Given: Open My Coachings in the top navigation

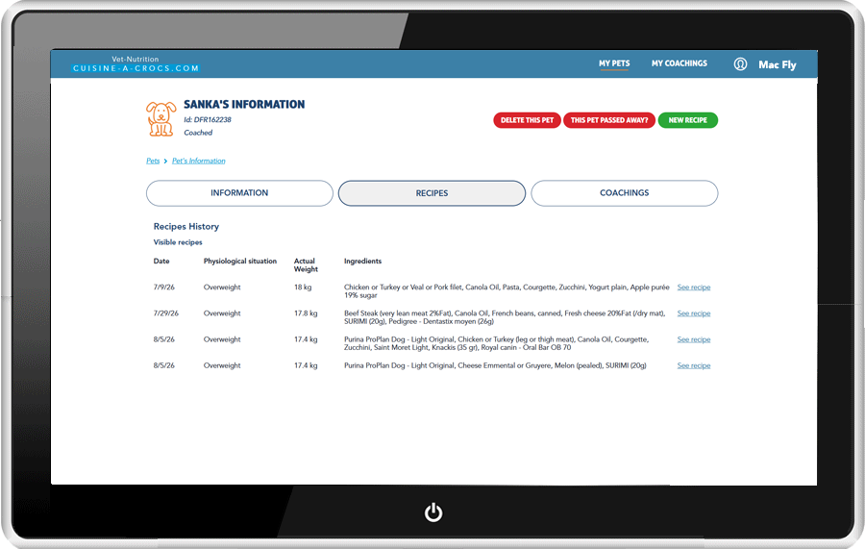Looking at the screenshot, I should click(680, 63).
